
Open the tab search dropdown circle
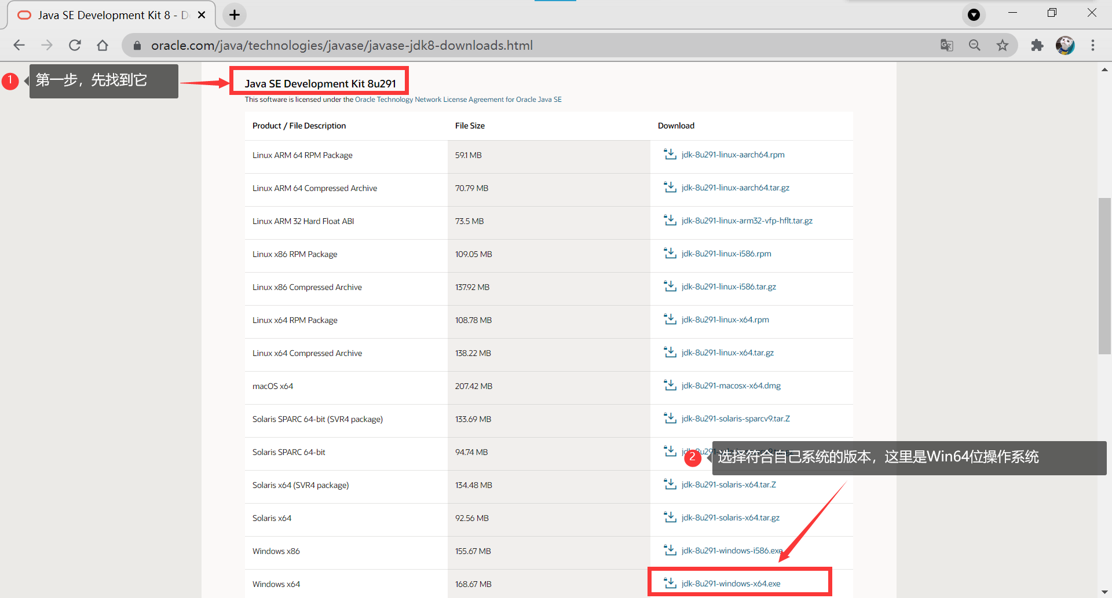[x=974, y=15]
